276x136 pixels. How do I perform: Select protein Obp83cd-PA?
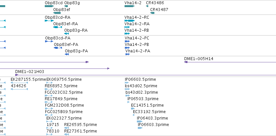tap(49, 41)
